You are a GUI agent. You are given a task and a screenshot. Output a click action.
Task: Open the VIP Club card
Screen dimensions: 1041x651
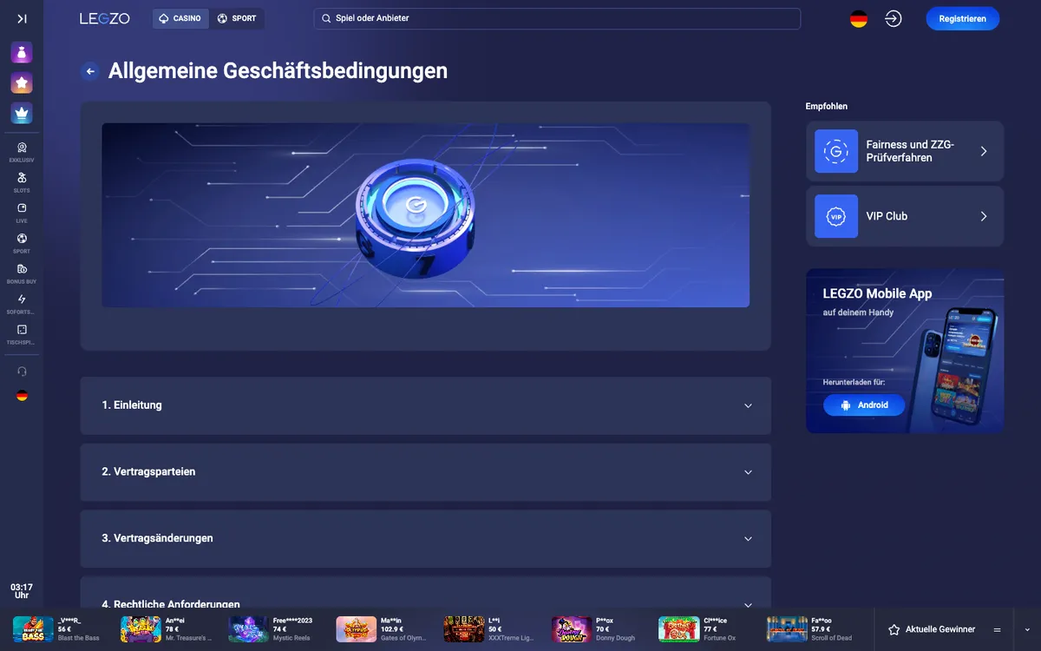click(905, 216)
